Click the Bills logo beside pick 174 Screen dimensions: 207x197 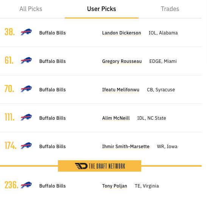pos(26,146)
